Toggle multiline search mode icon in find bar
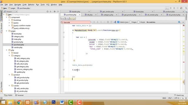The image size is (188, 105). point(111,22)
